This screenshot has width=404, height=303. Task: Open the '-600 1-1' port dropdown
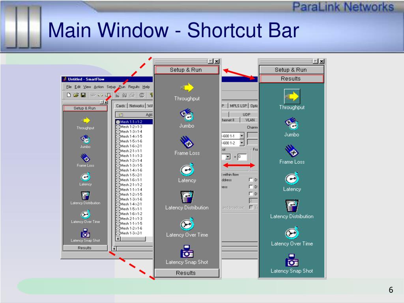pyautogui.click(x=242, y=136)
